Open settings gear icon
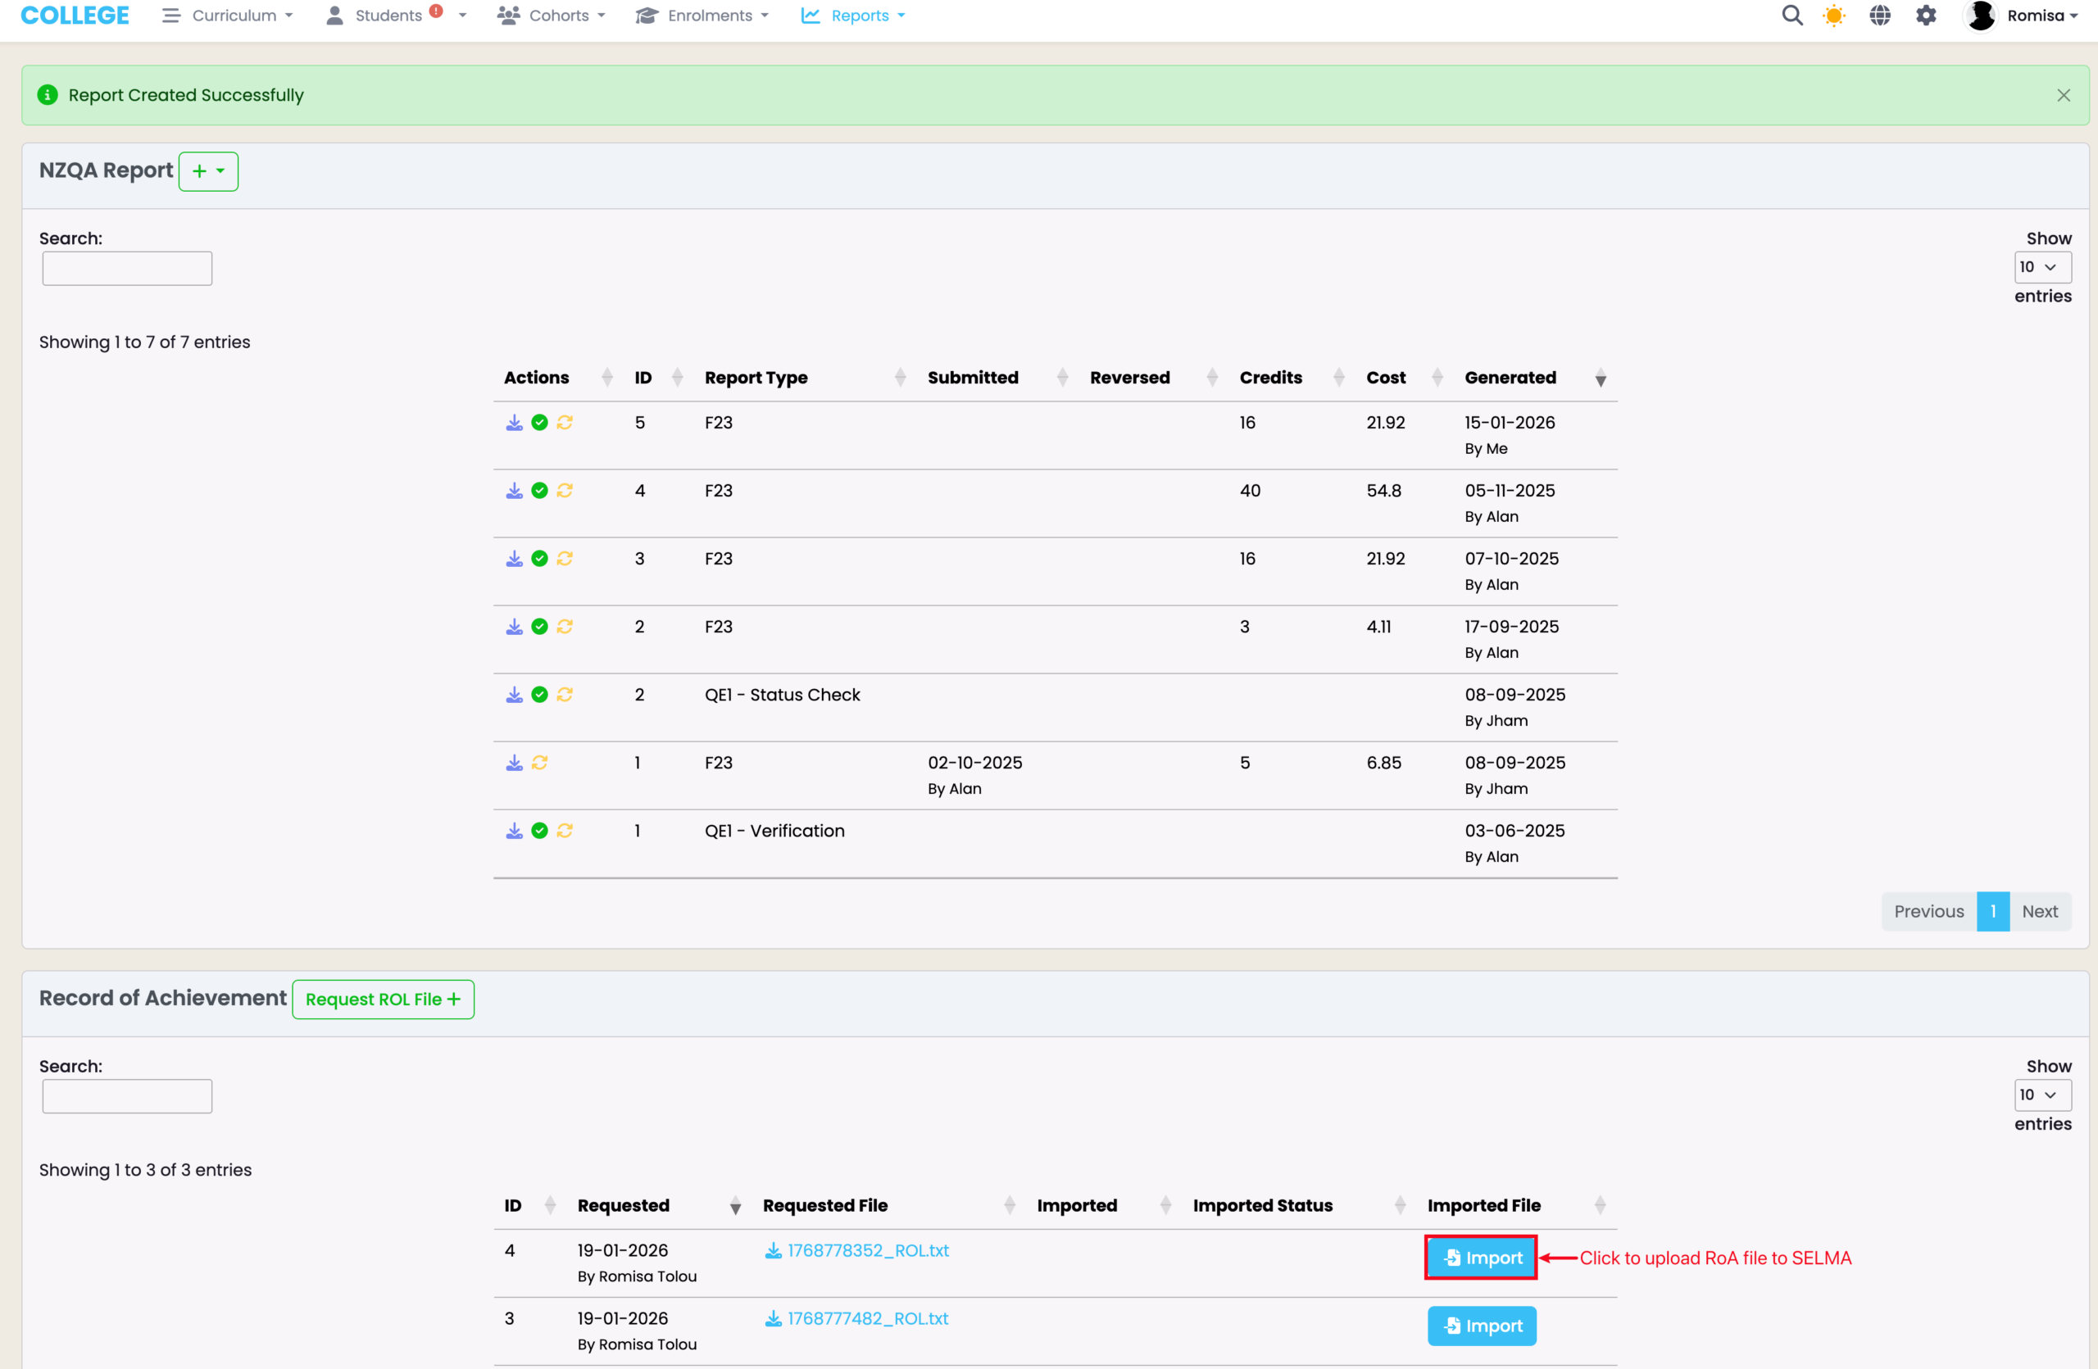Image resolution: width=2098 pixels, height=1369 pixels. point(1926,16)
